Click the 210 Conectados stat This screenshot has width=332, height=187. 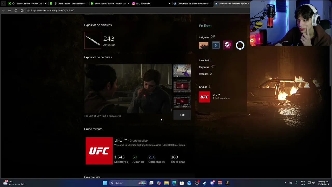pos(156,159)
